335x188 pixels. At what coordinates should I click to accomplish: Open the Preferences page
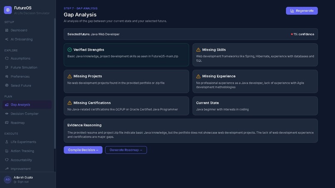click(x=27, y=76)
